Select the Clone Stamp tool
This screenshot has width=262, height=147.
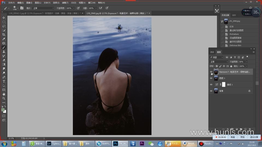click(x=4, y=52)
